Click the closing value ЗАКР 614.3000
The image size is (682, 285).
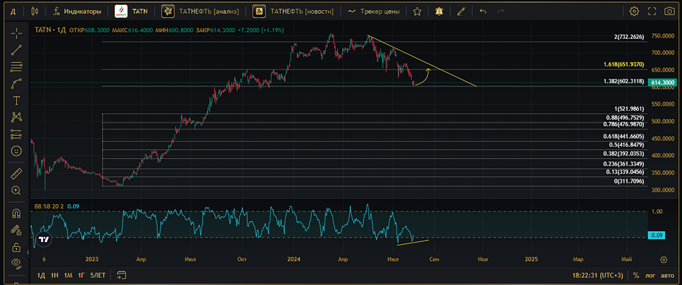216,31
